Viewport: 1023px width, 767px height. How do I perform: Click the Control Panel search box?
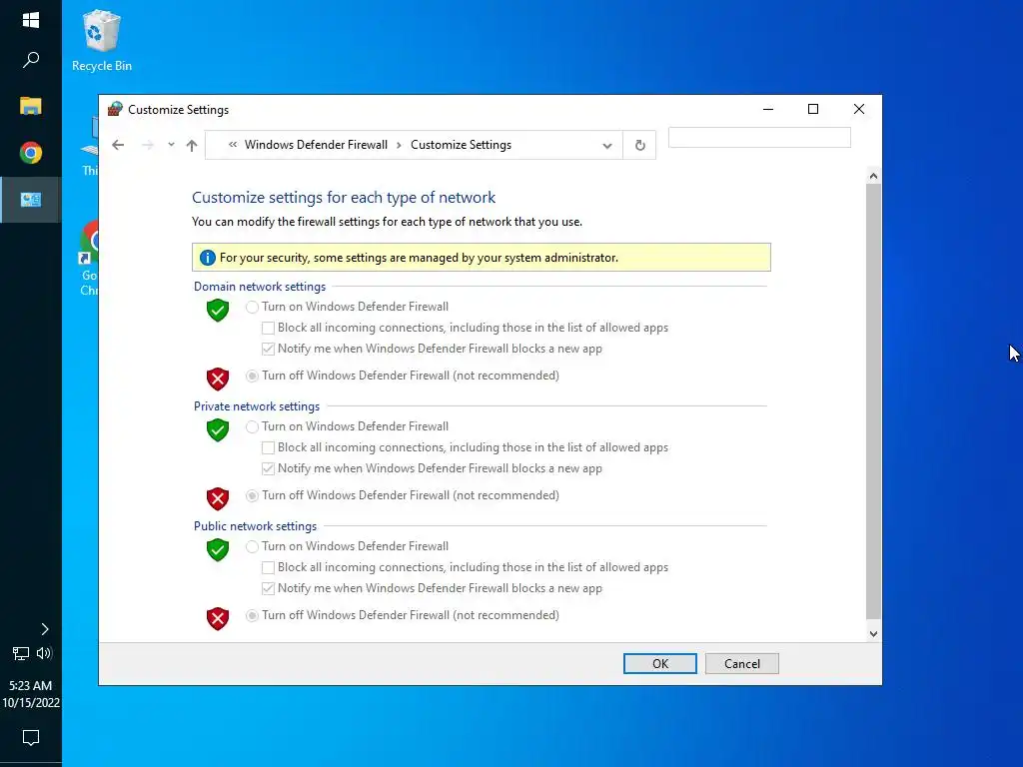coord(759,138)
